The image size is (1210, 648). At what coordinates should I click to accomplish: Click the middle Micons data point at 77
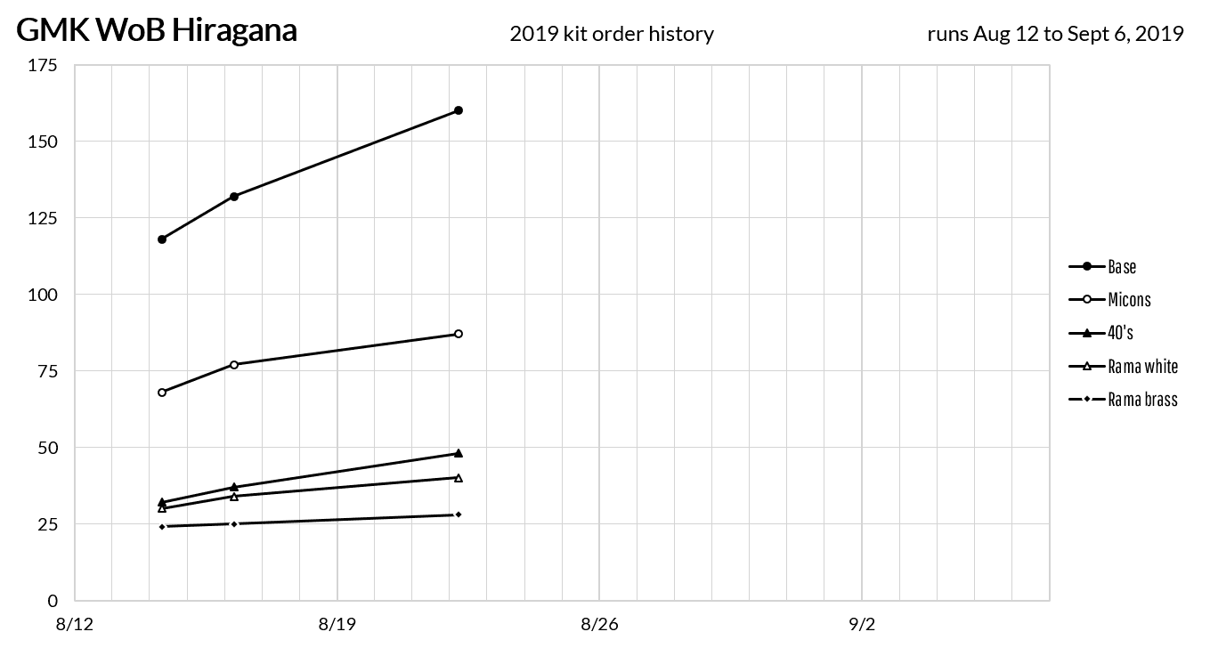[234, 364]
